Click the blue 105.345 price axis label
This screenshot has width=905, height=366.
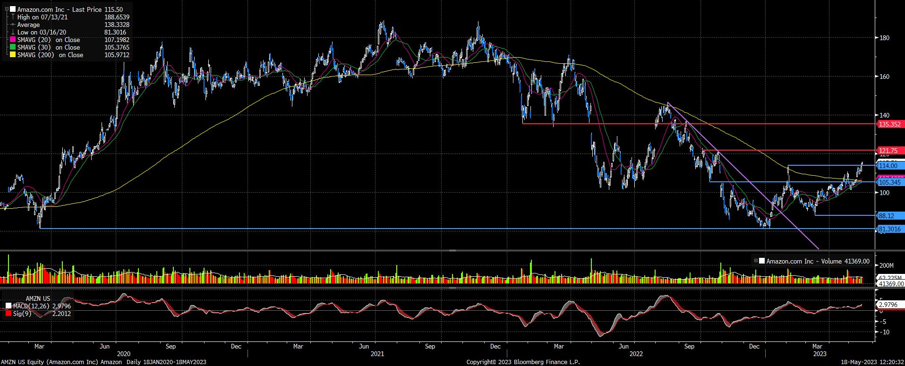(890, 182)
